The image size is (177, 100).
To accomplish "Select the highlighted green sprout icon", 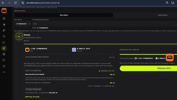I will [4, 48].
